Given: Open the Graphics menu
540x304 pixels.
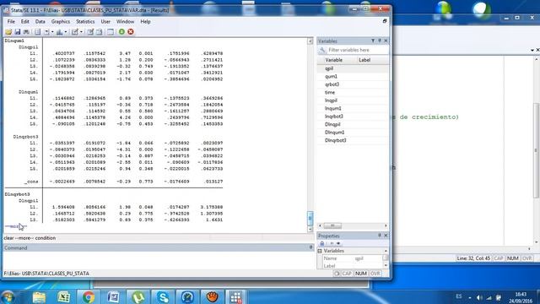Looking at the screenshot, I should [60, 21].
